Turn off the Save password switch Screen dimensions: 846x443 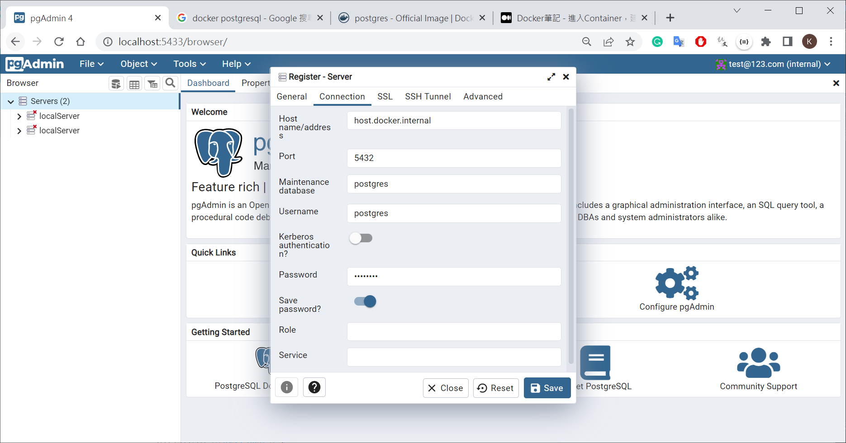[365, 302]
